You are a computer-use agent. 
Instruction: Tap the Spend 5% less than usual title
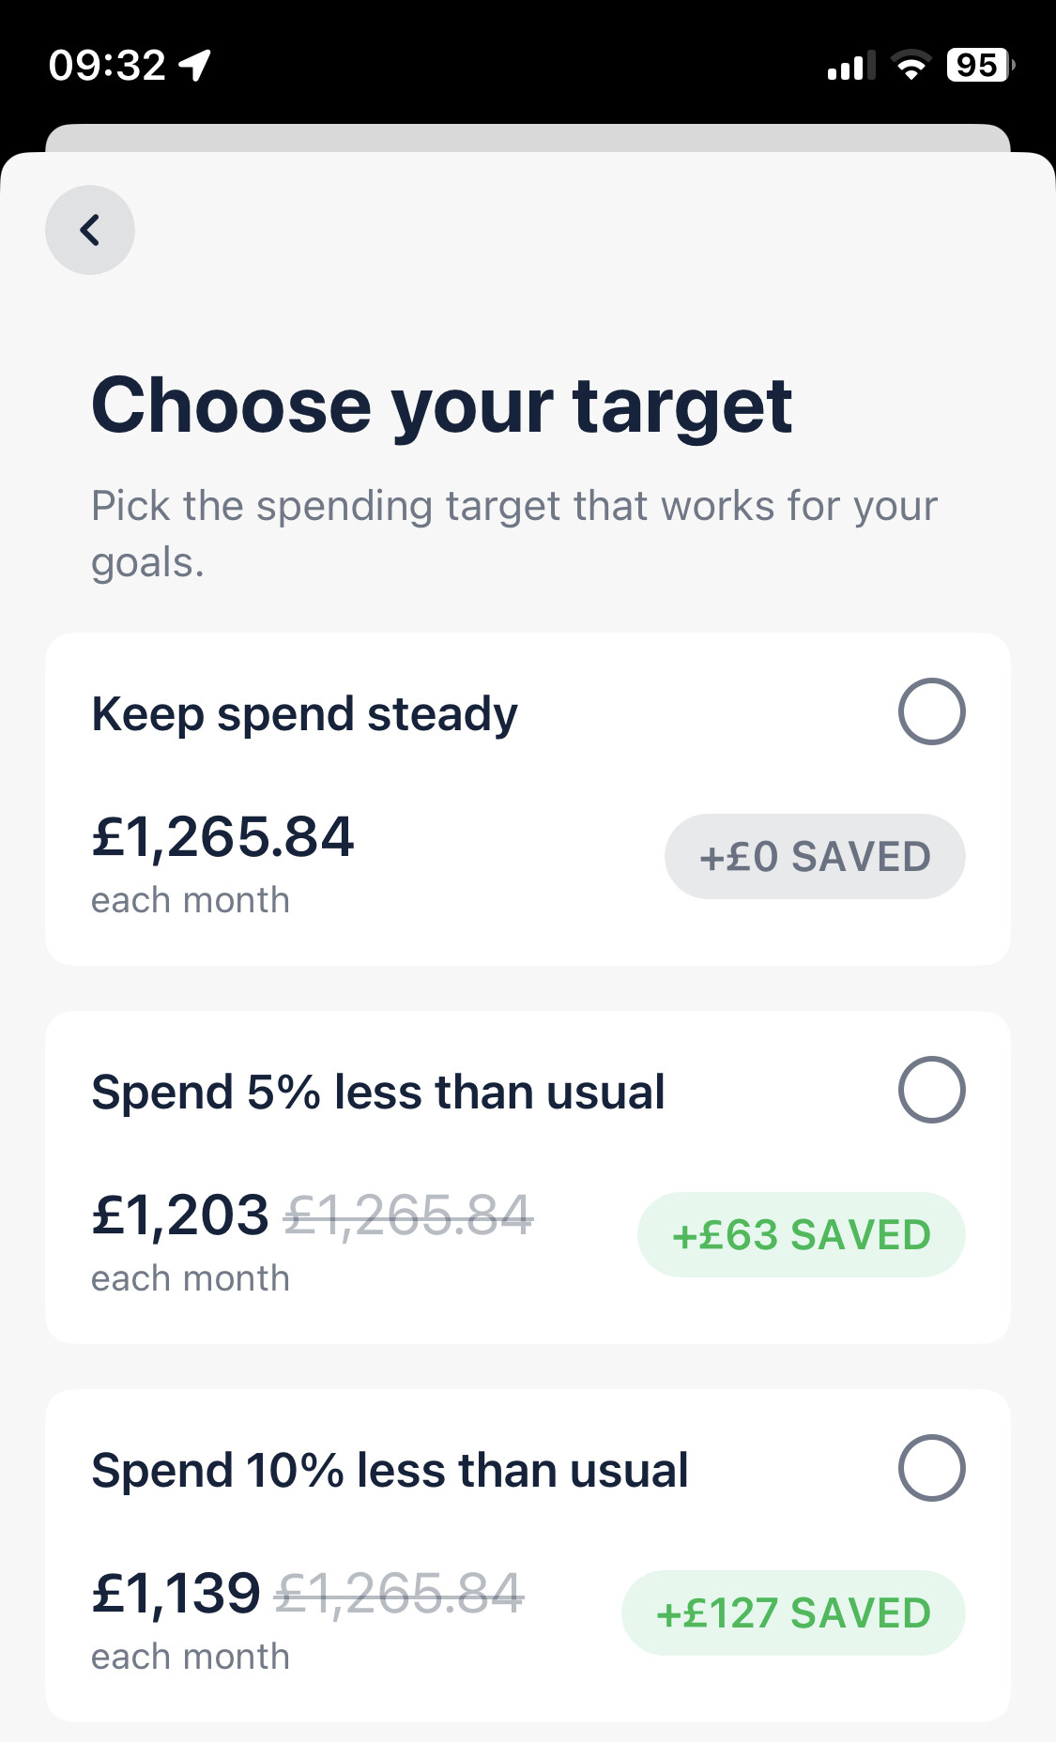click(x=378, y=1093)
